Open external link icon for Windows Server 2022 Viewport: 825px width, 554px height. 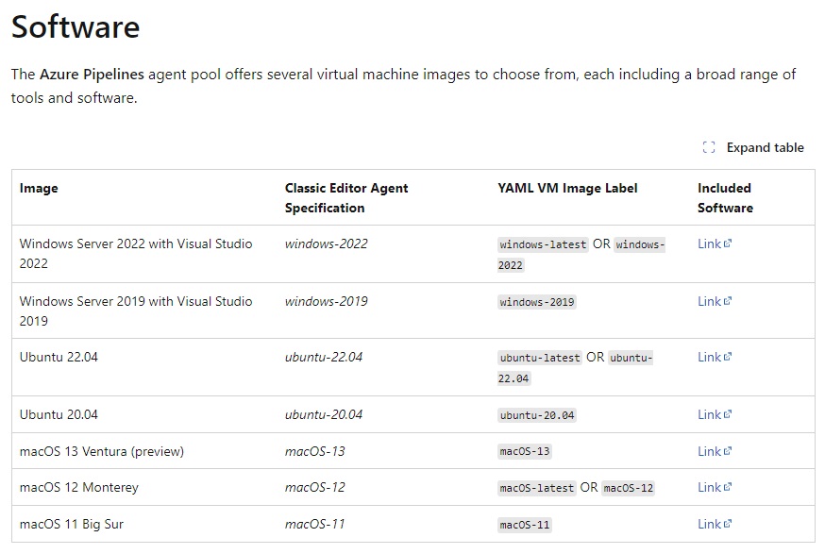tap(728, 243)
